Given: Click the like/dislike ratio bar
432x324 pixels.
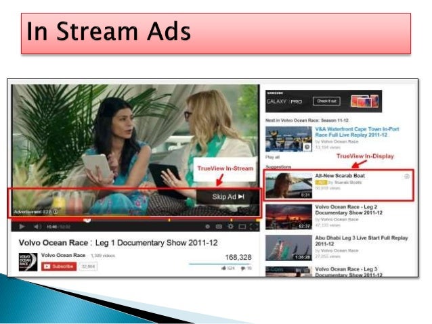Looking at the screenshot, I should (220, 264).
